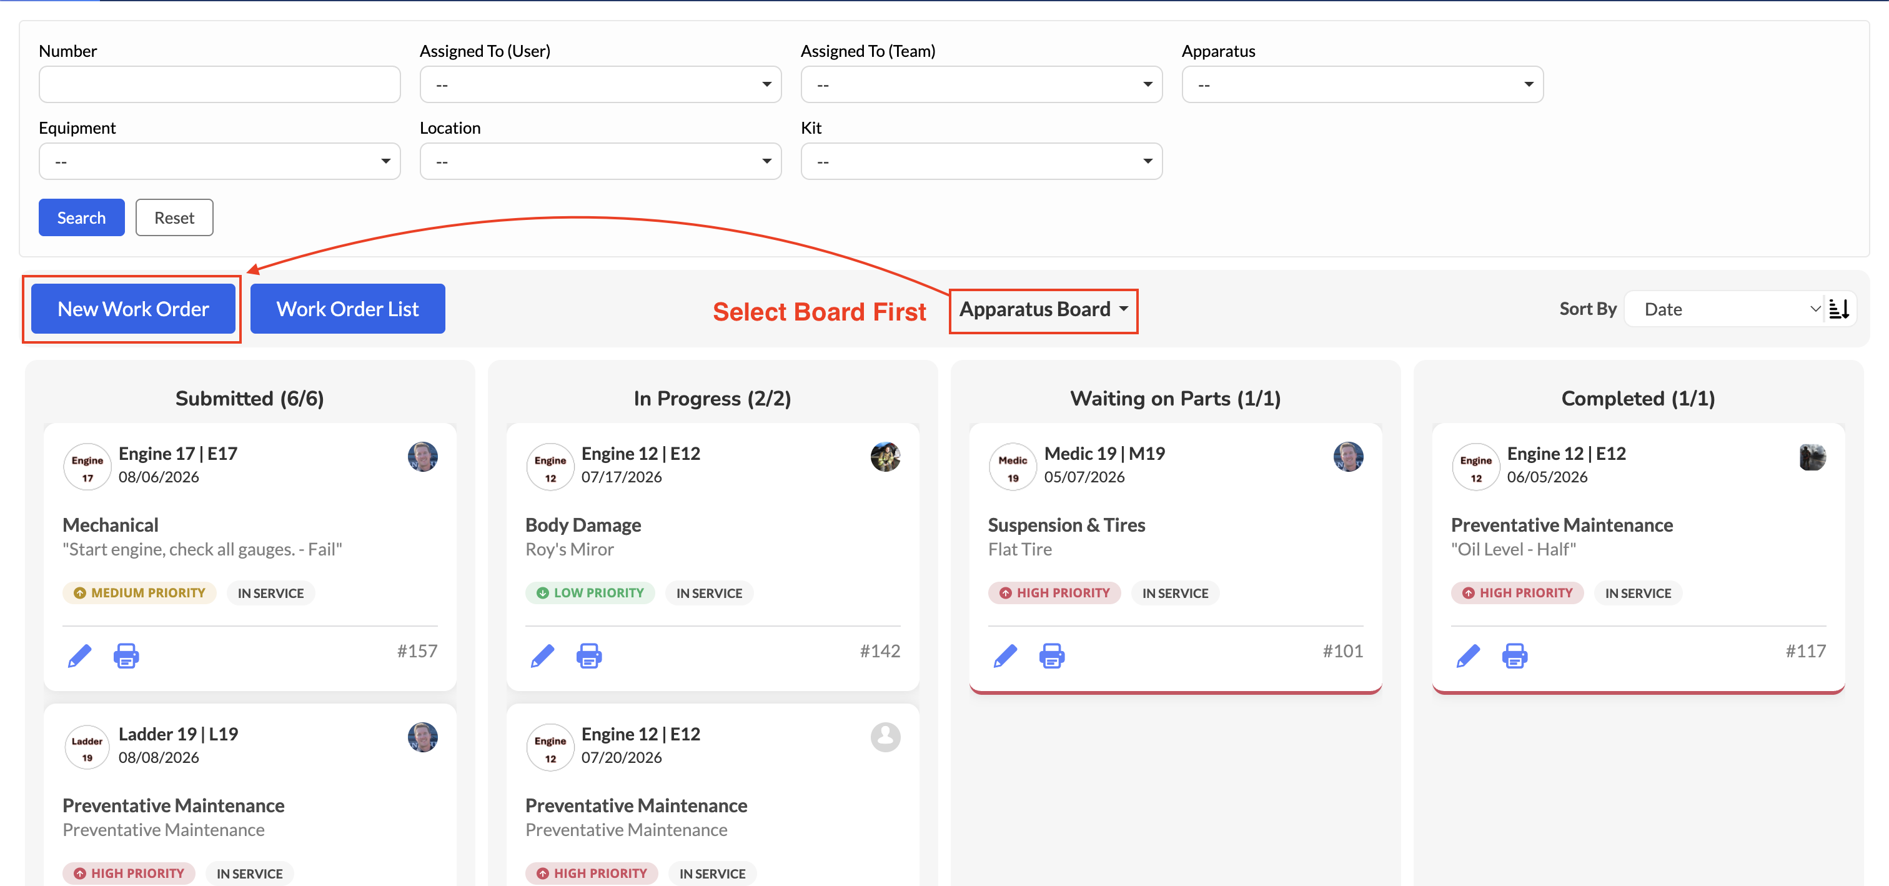Click the pencil icon on work order #142
The image size is (1889, 886).
pos(543,655)
